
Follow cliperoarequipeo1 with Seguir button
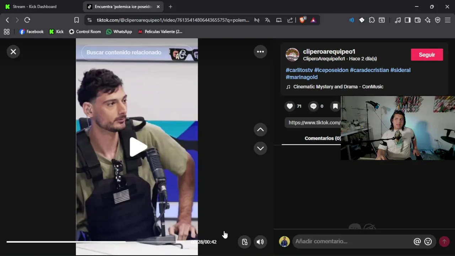(x=427, y=55)
